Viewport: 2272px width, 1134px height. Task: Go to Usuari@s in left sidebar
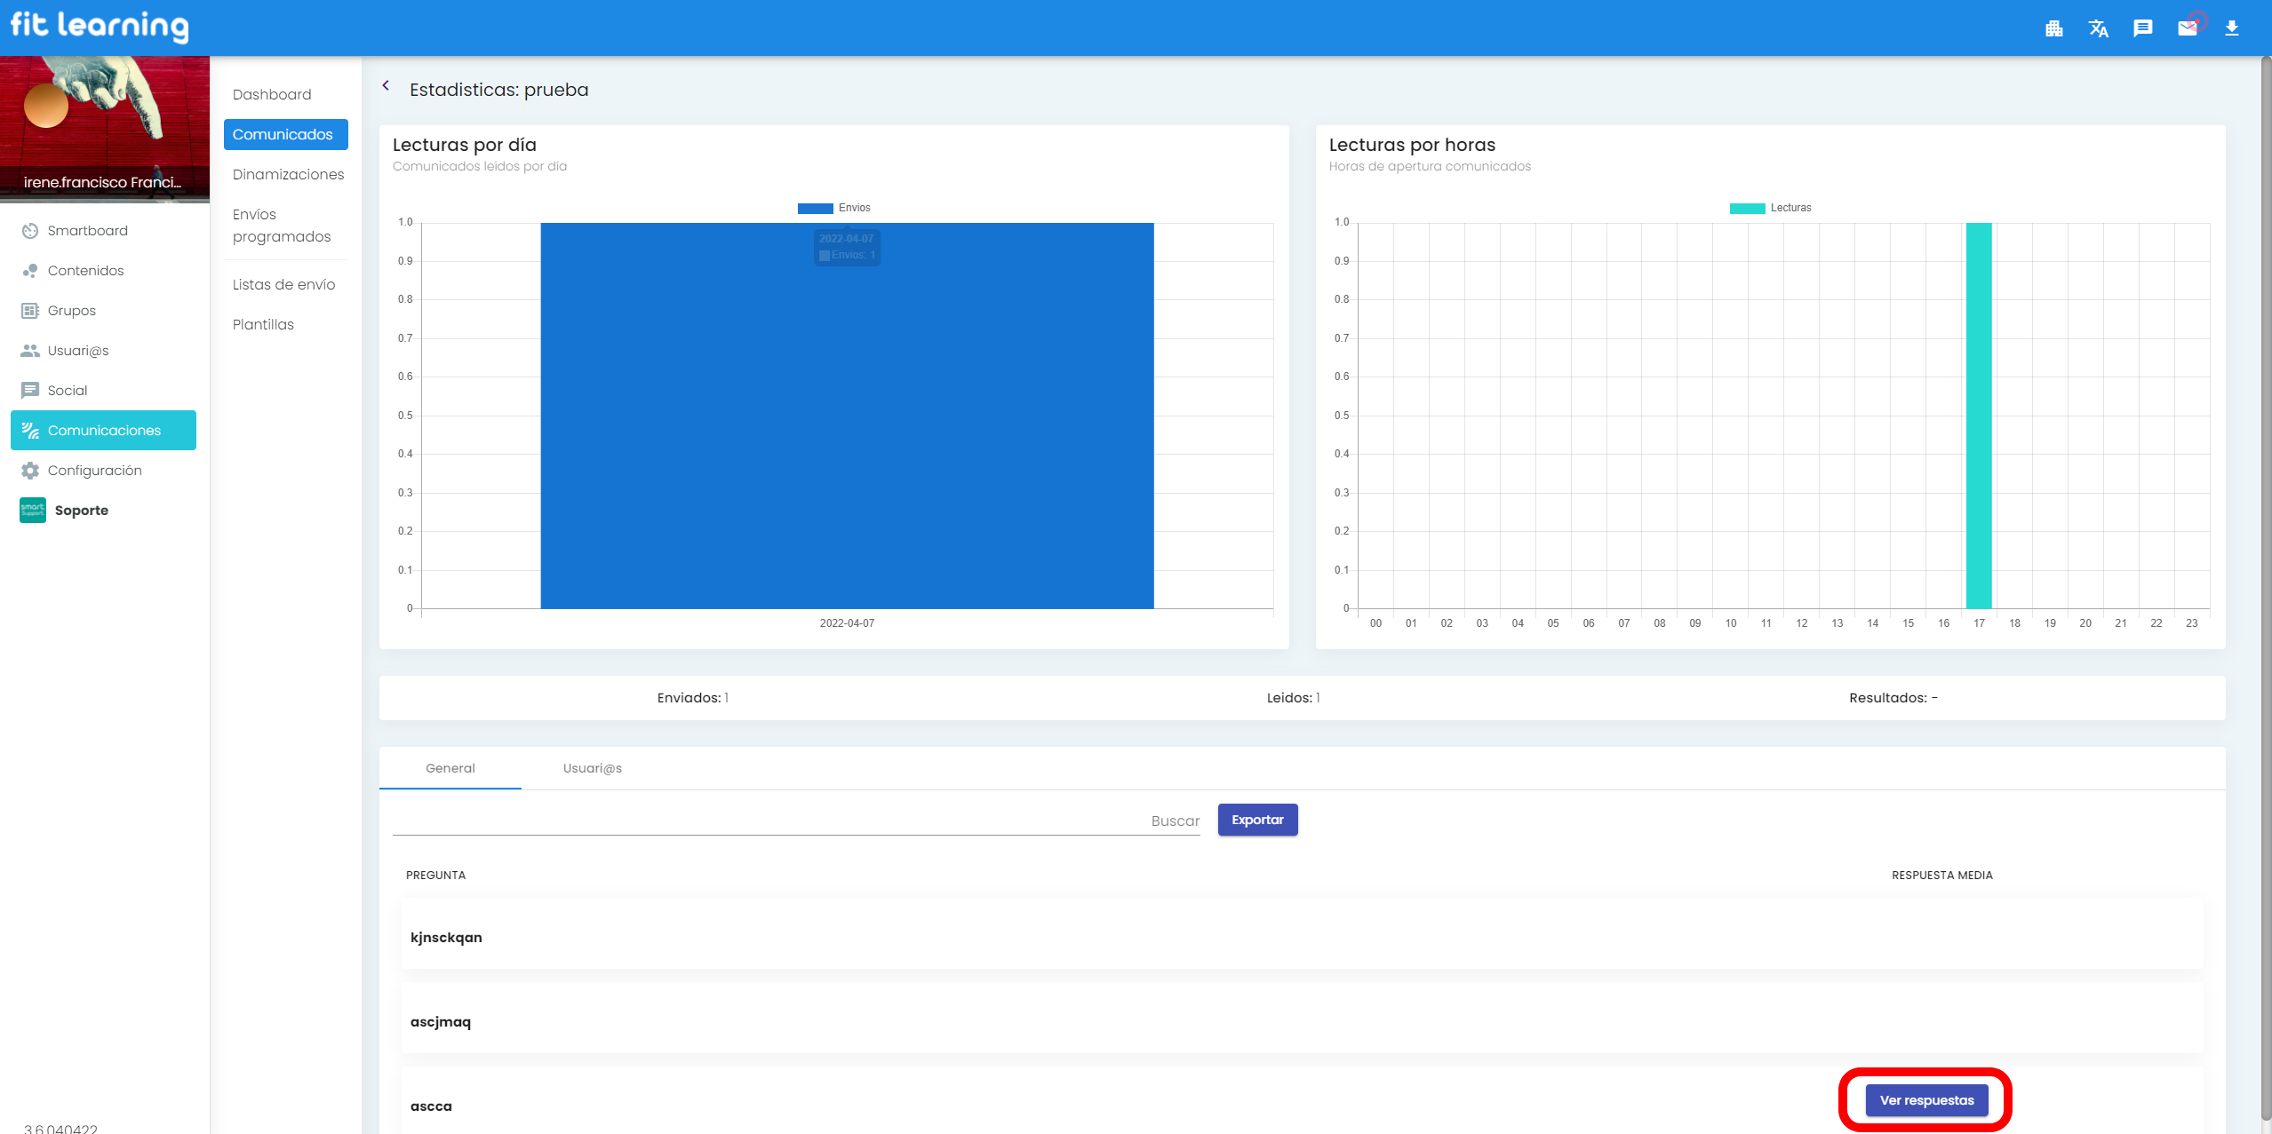pos(78,351)
